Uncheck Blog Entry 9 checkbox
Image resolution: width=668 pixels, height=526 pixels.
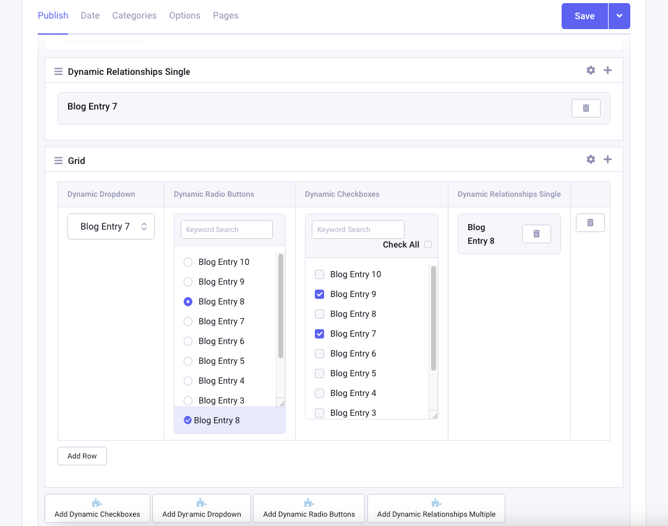tap(320, 294)
